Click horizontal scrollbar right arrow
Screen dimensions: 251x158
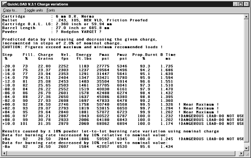pos(241,153)
